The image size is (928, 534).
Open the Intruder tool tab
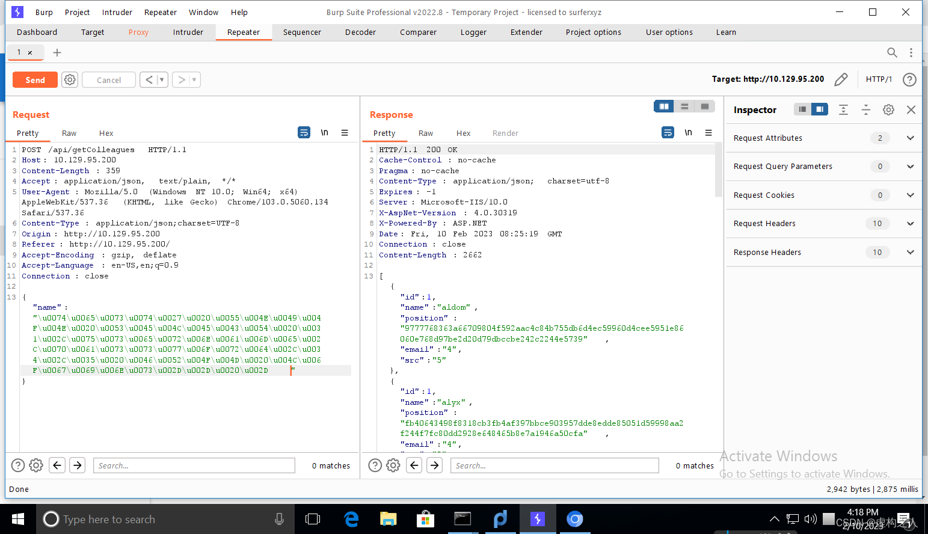pos(188,32)
